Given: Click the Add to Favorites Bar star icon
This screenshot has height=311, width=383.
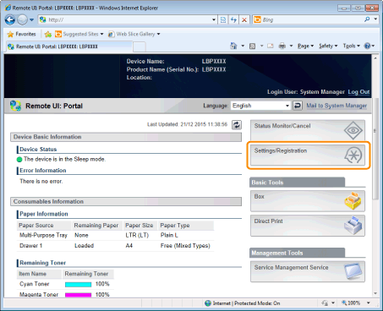Looking at the screenshot, I should (48, 34).
